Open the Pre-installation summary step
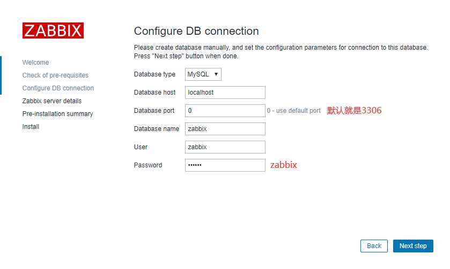 pos(58,114)
